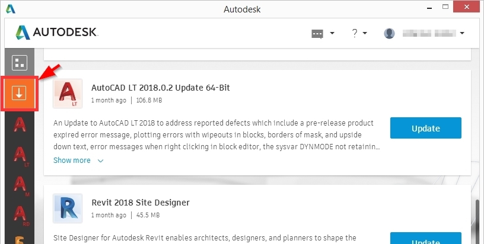This screenshot has height=244, width=484.
Task: Click the Revit 2018 Site Designer title
Action: (x=141, y=203)
